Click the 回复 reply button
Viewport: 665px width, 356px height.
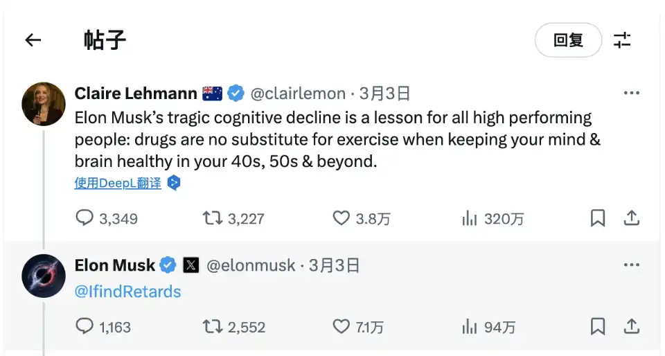coord(568,40)
